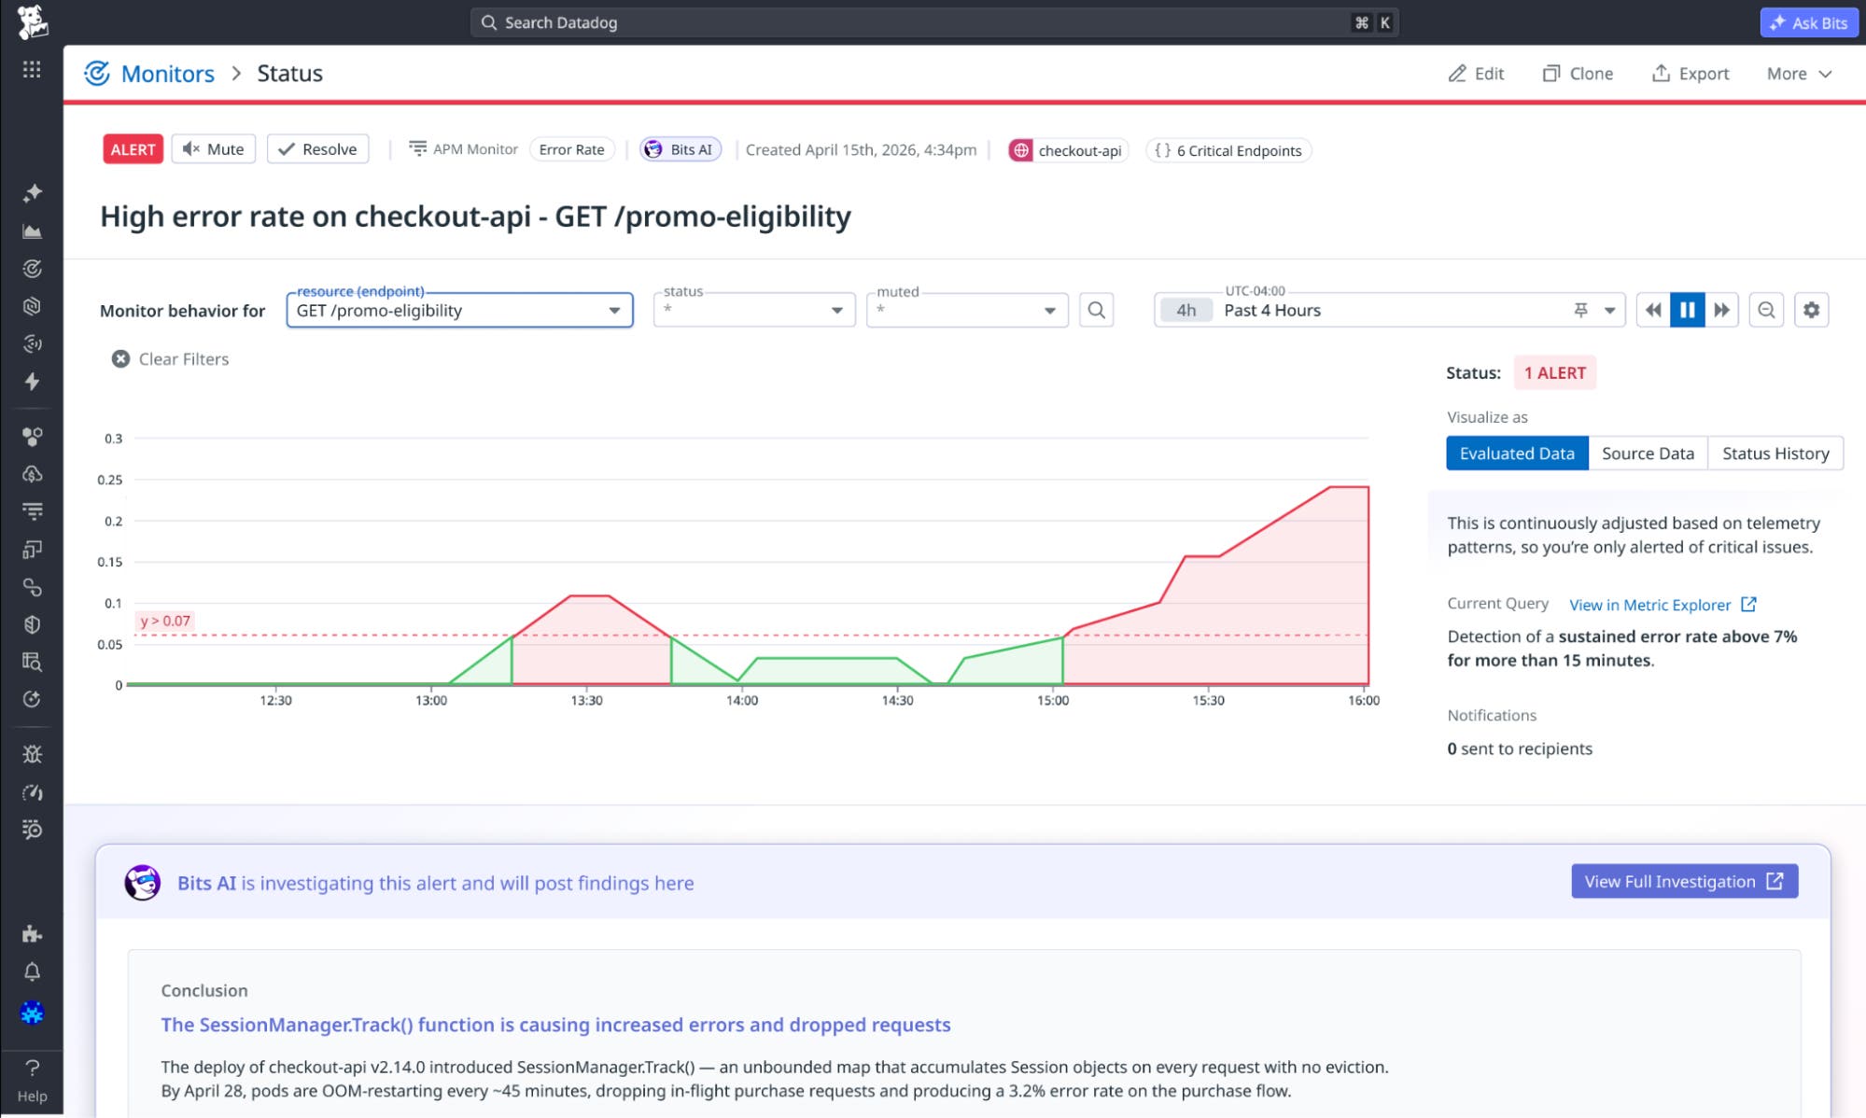Select Evaluated Data visualization
1866x1118 pixels.
tap(1517, 453)
